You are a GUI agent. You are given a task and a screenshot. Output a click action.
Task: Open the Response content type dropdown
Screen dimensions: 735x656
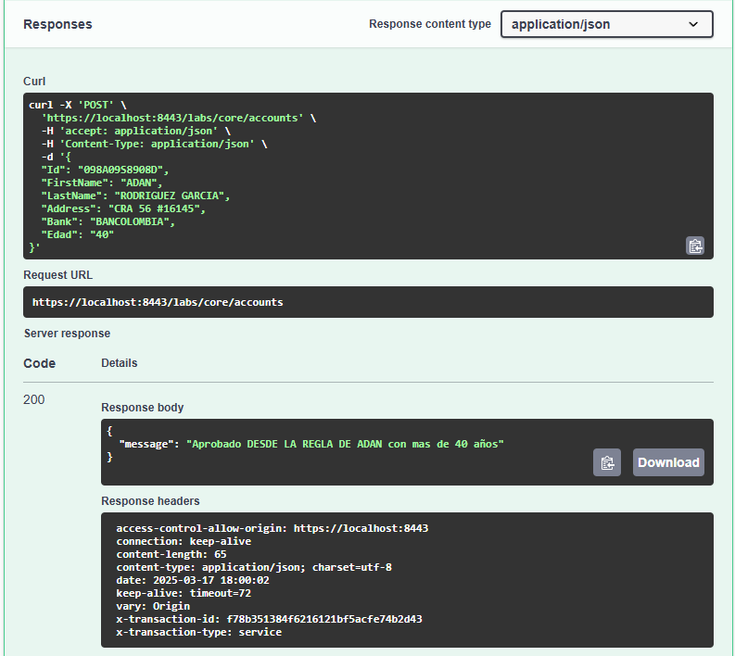606,24
